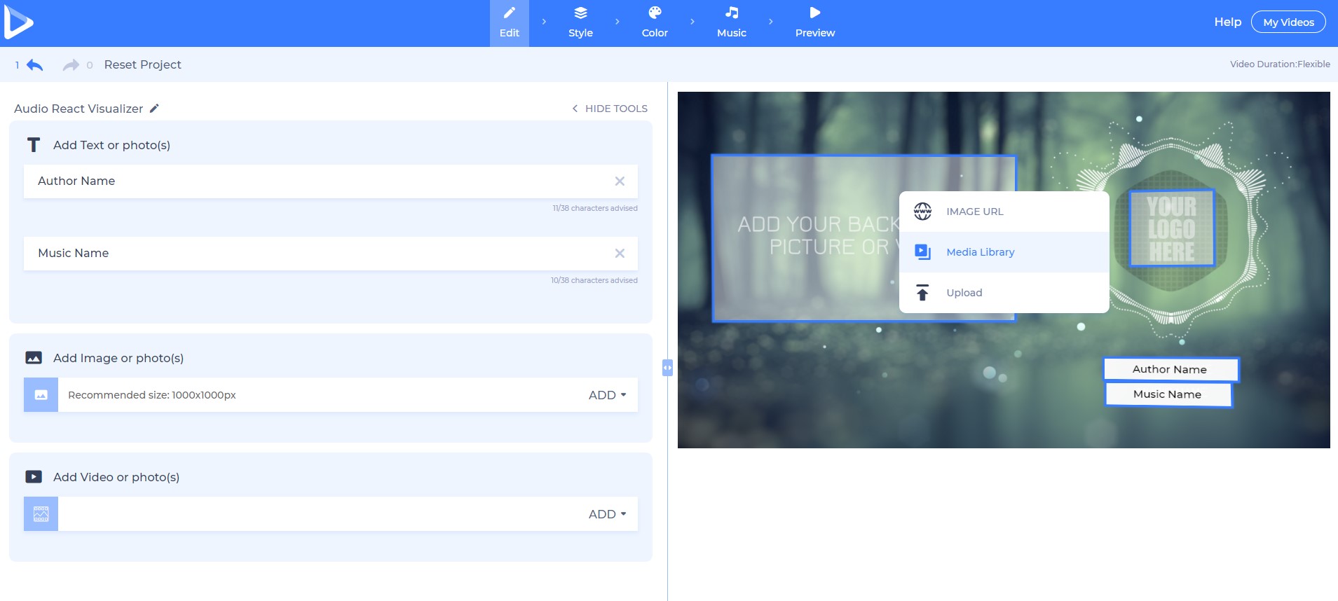Collapse the panel with HIDE TOOLS

[x=610, y=109]
